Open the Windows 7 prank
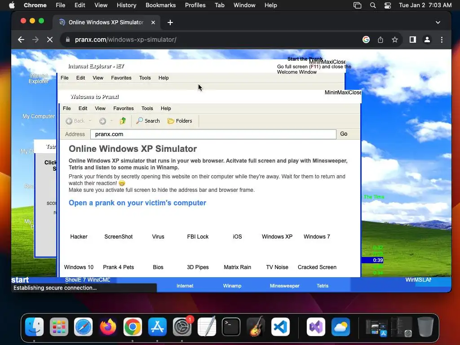Image resolution: width=460 pixels, height=345 pixels. tap(317, 237)
